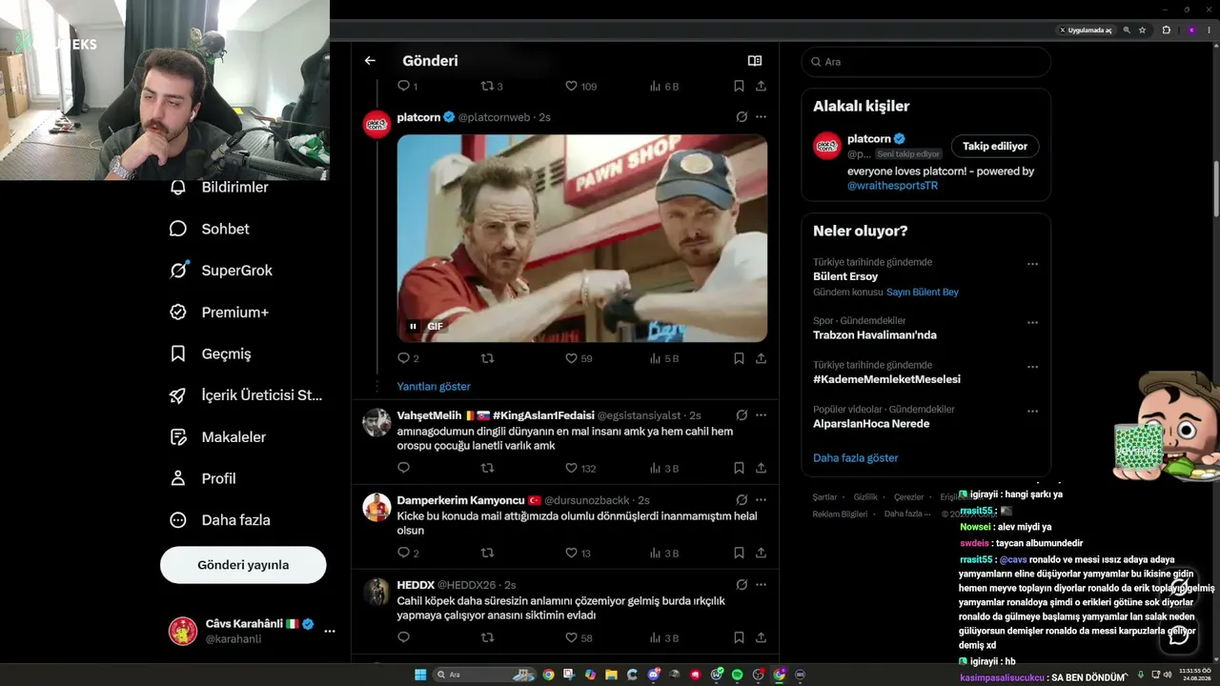Open Bildirimler notifications in sidebar
Viewport: 1220px width, 686px height.
tap(218, 188)
